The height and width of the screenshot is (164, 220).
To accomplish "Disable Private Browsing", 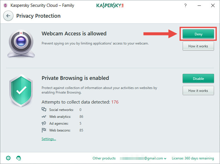I will click(198, 79).
